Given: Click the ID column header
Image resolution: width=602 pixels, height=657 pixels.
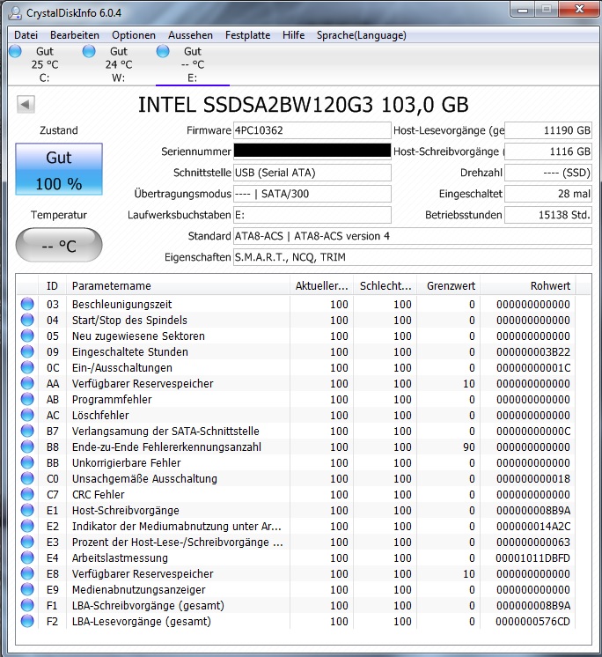Looking at the screenshot, I should click(52, 285).
